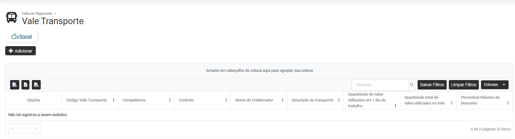Open Código Vale Transporte column menu
The image size is (515, 139).
113,100
